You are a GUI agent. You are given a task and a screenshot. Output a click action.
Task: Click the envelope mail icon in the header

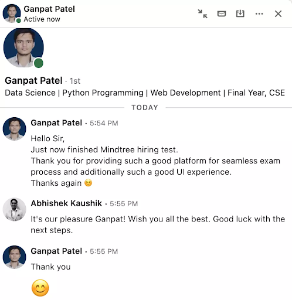coord(222,14)
